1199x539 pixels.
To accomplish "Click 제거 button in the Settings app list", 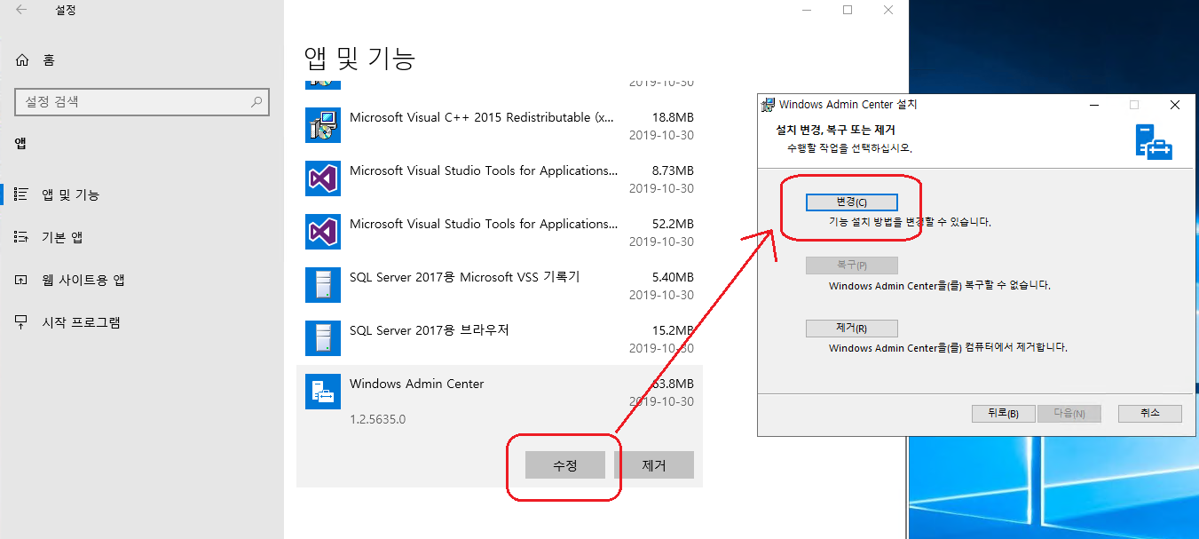I will 654,465.
